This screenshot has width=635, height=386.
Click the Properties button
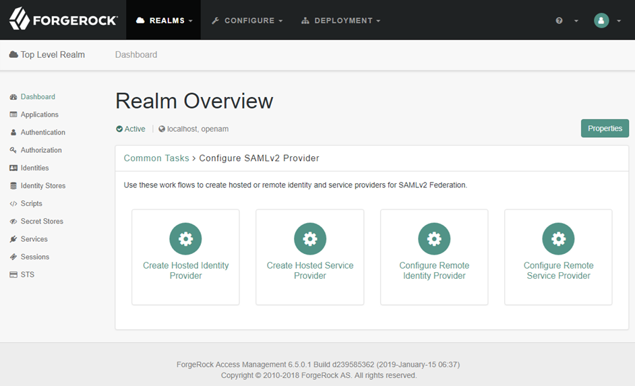pyautogui.click(x=605, y=128)
